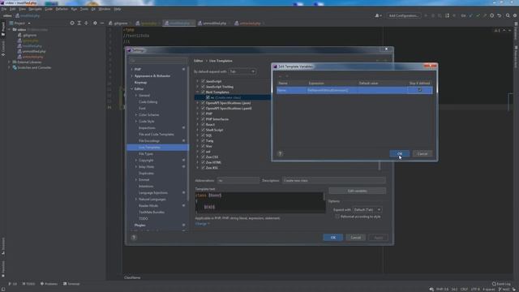Screen dimensions: 519x292
Task: Click Add Configuration button in toolbar
Action: click(404, 15)
